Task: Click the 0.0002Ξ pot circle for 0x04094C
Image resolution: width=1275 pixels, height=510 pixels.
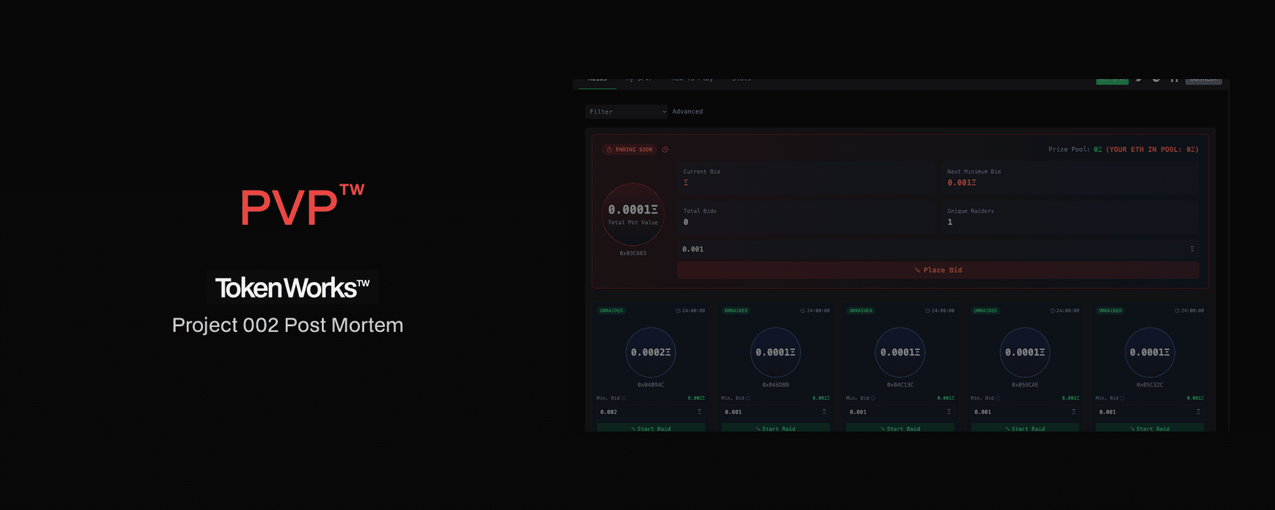Action: point(651,352)
